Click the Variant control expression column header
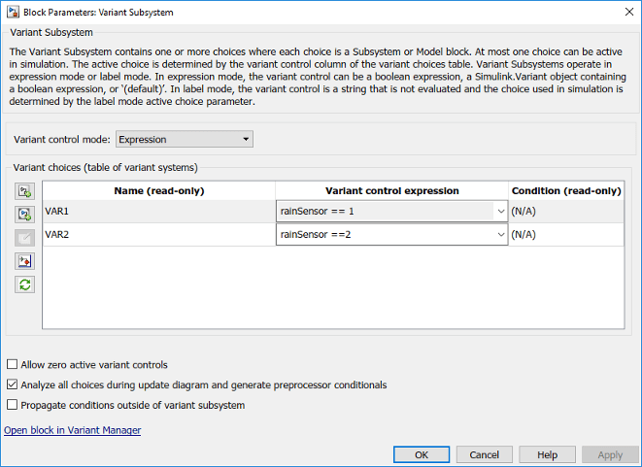642x467 pixels. (x=391, y=190)
